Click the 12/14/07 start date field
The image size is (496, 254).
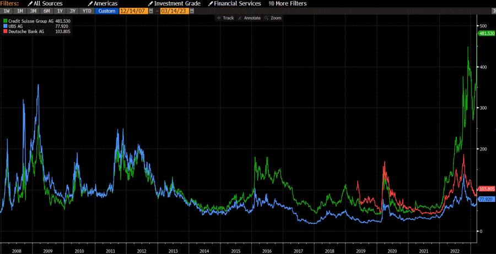pos(132,10)
